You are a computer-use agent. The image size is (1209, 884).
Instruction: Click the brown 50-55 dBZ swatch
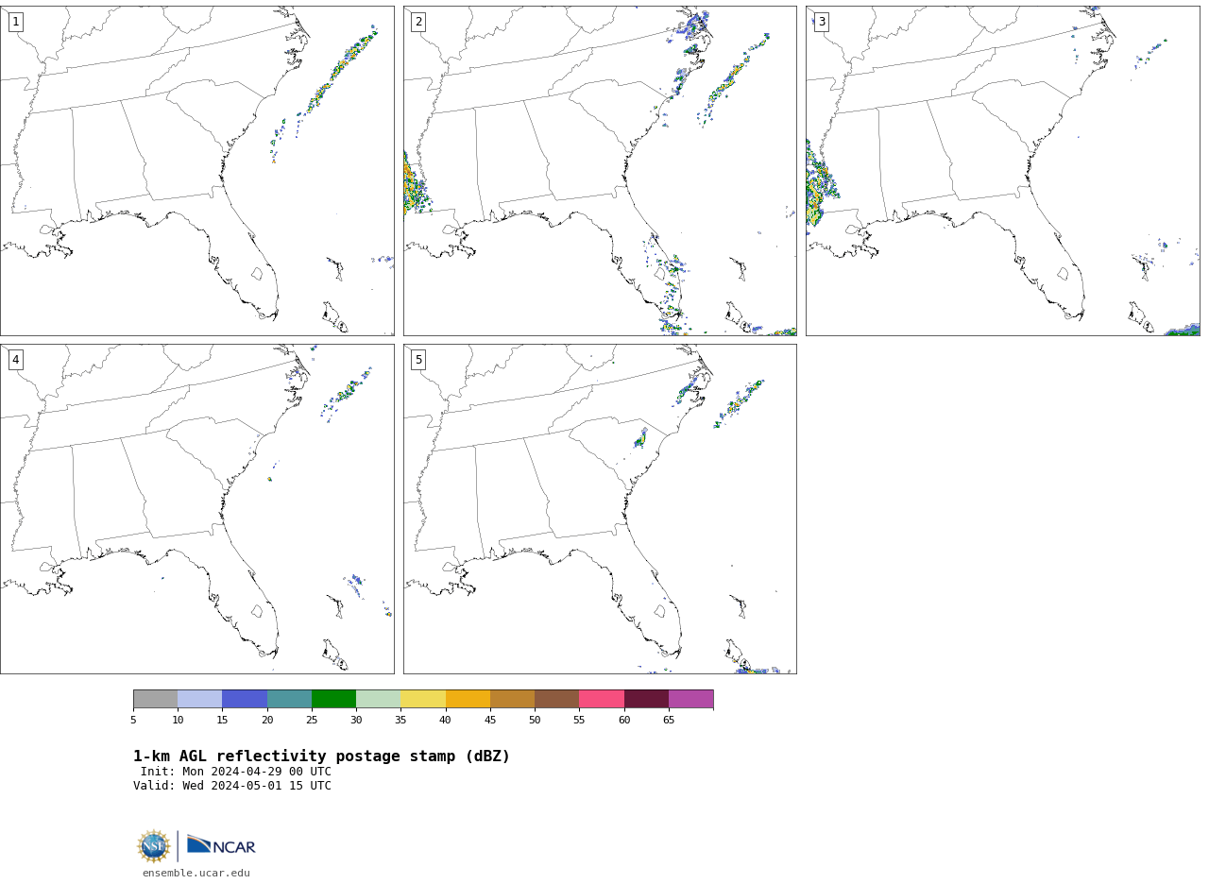tap(556, 699)
